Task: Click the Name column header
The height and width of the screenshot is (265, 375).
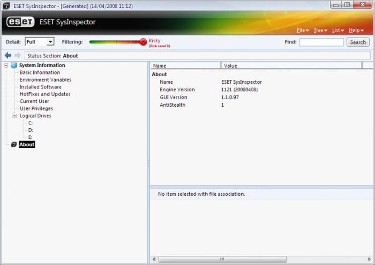Action: coord(185,66)
